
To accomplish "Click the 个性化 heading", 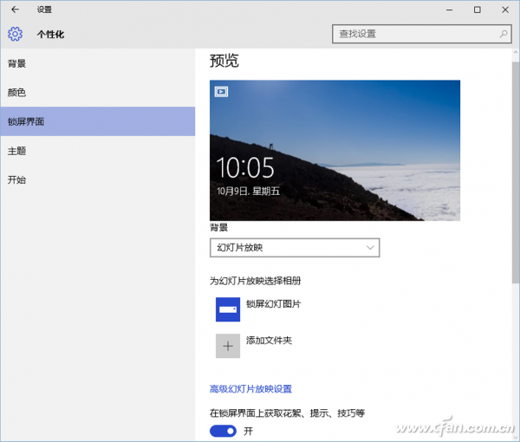I will (x=51, y=34).
